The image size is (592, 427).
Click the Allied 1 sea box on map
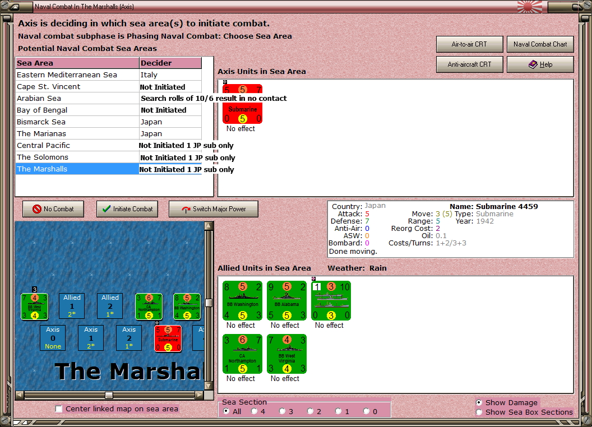(72, 306)
